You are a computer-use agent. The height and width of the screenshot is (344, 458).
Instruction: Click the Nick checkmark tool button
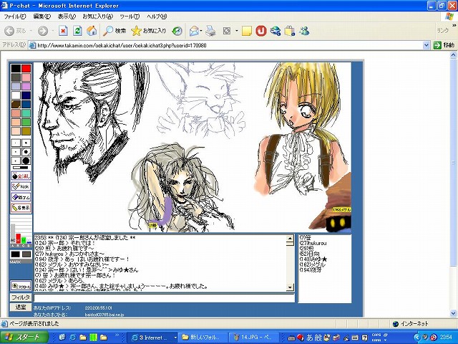pos(21,186)
